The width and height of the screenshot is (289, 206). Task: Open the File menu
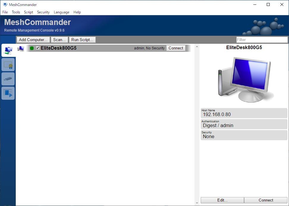(x=5, y=12)
